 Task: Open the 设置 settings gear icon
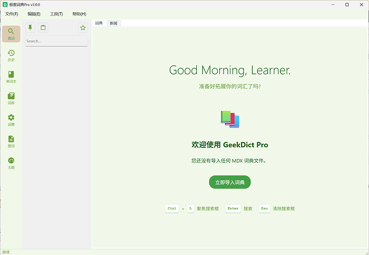[x=11, y=120]
